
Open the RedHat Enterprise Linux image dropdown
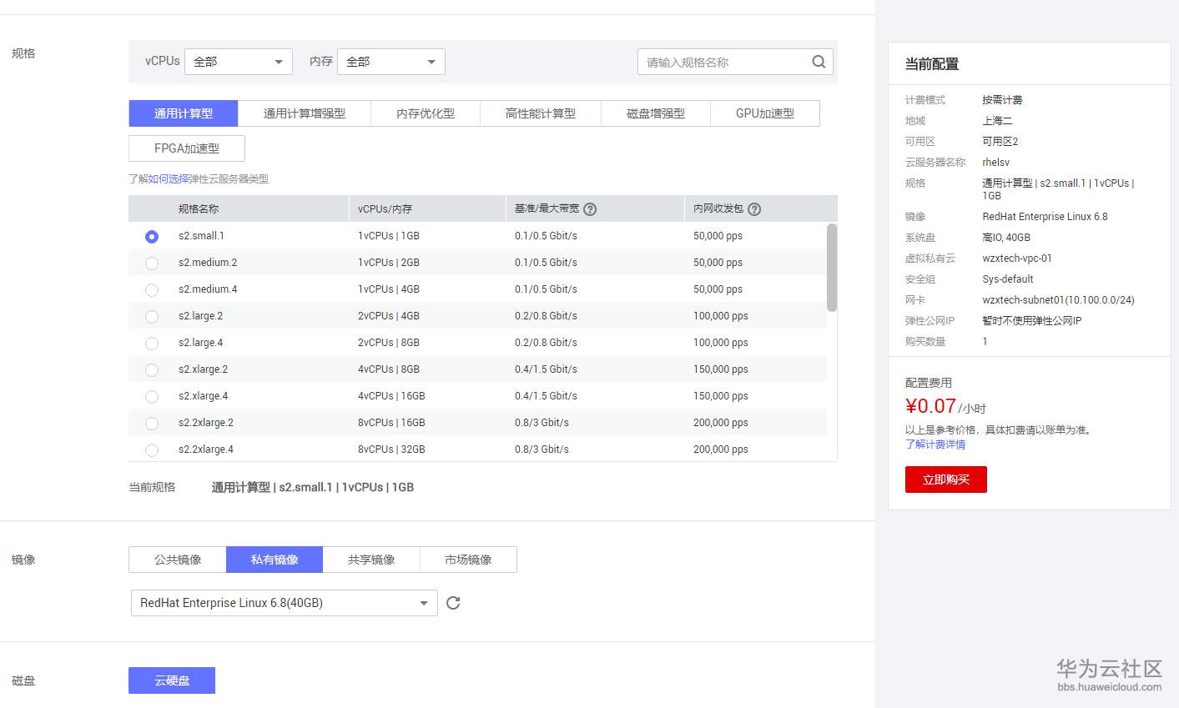click(x=284, y=602)
